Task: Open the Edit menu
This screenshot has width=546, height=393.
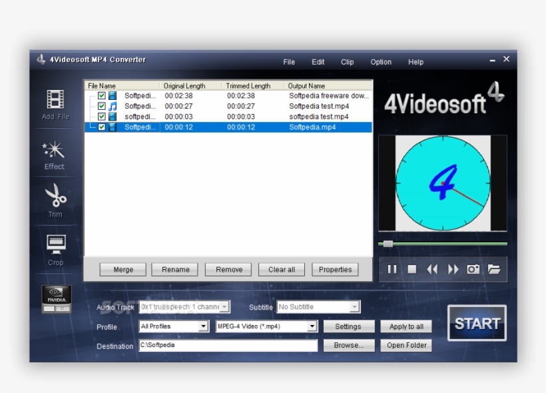Action: (318, 62)
